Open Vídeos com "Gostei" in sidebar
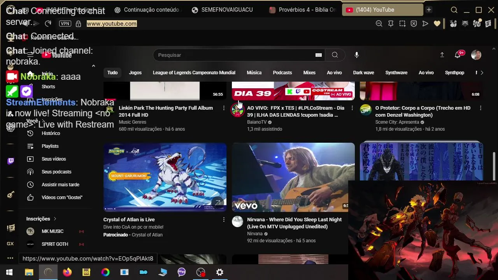 click(62, 198)
